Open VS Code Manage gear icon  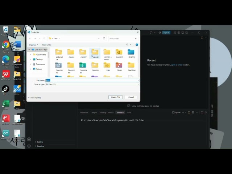(x=29, y=146)
